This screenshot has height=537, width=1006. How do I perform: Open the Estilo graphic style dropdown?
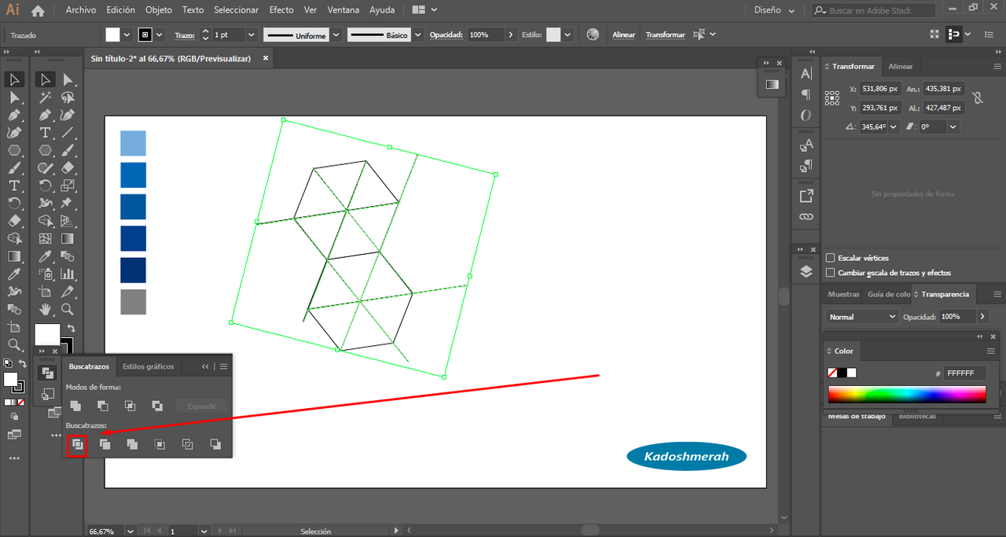567,35
